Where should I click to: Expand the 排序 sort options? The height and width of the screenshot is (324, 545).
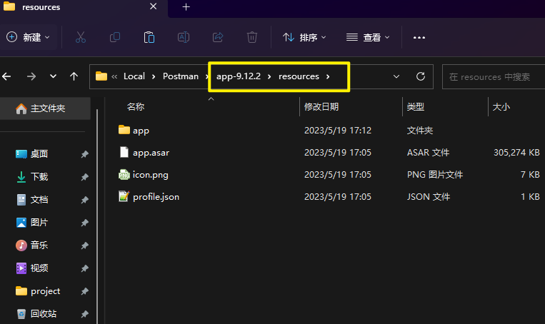coord(304,37)
